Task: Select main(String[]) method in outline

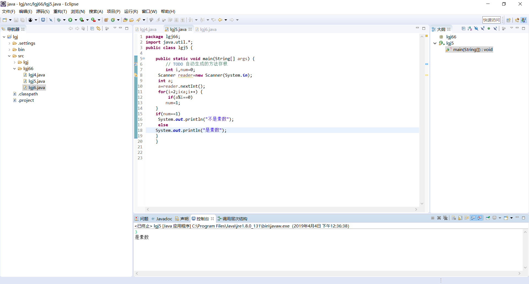Action: click(x=473, y=50)
